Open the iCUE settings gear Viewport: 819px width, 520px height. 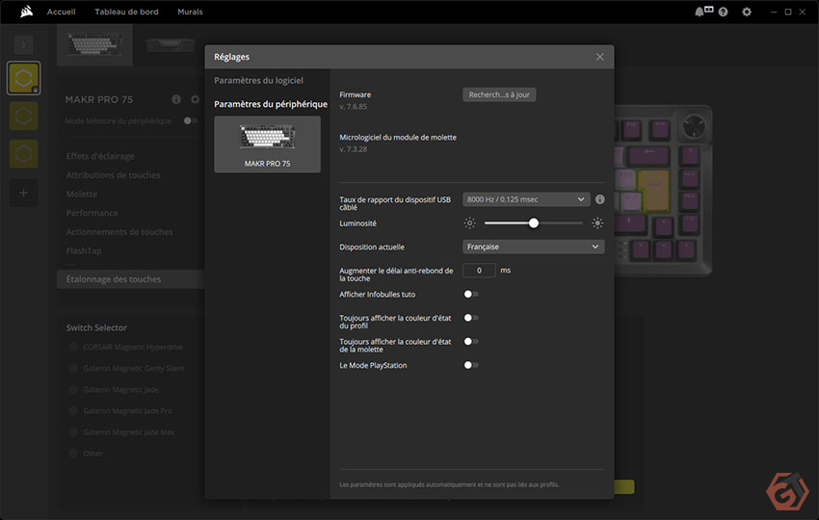pos(747,12)
